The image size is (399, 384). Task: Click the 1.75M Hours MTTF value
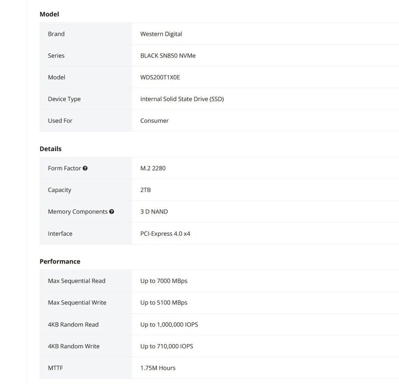pos(158,368)
